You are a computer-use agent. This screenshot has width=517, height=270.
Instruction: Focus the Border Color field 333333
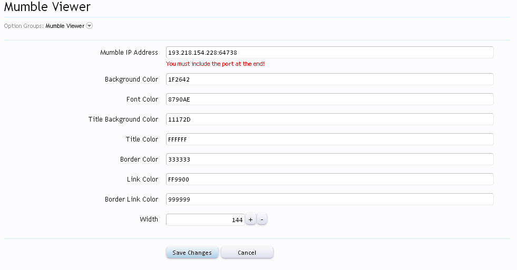330,159
